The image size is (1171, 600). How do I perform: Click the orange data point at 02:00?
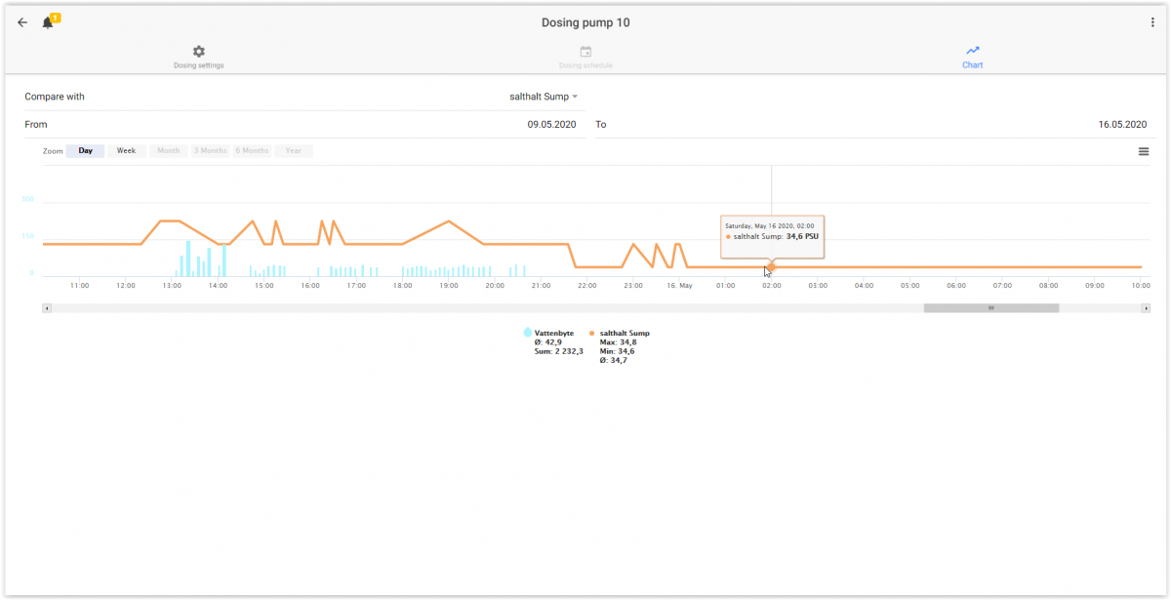point(771,267)
